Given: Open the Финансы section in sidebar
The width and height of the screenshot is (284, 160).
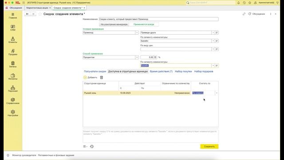Looking at the screenshot, I should tap(13, 77).
